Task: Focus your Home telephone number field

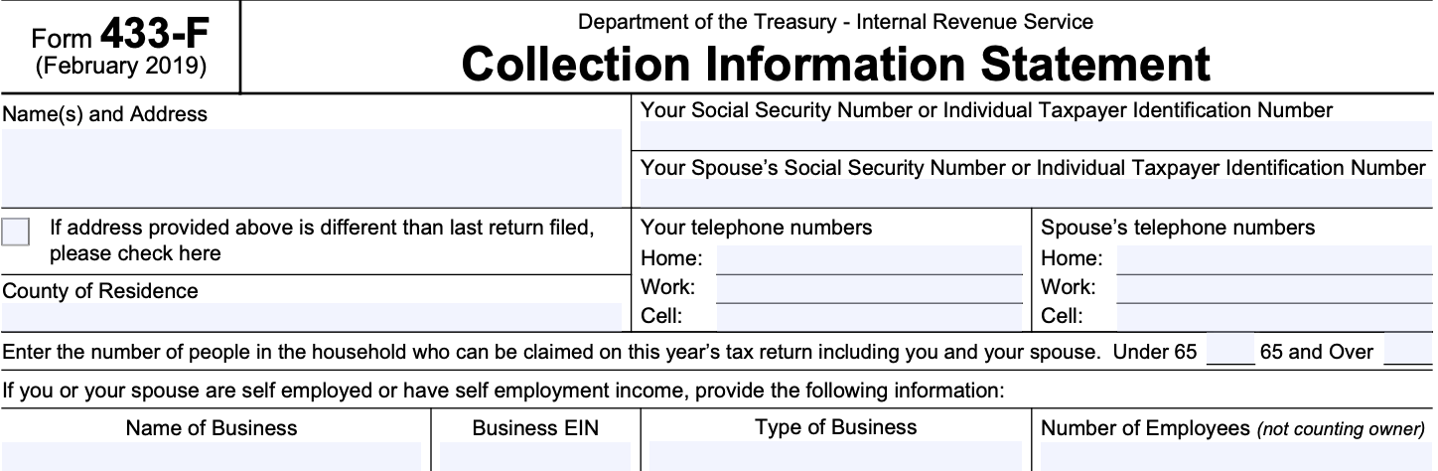Action: (869, 259)
